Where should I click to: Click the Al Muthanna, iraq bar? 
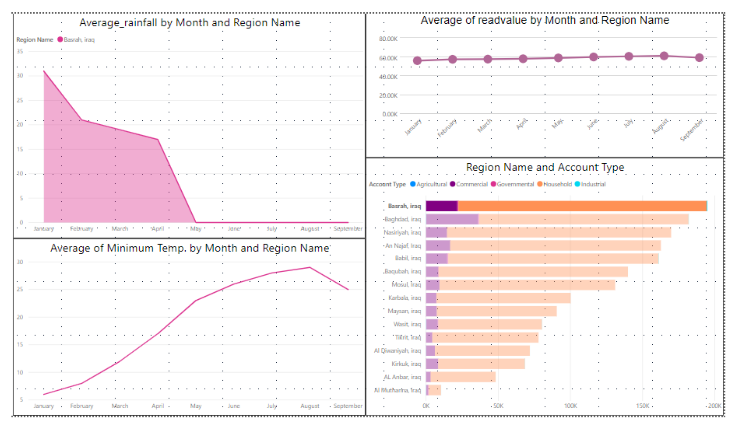pyautogui.click(x=434, y=390)
